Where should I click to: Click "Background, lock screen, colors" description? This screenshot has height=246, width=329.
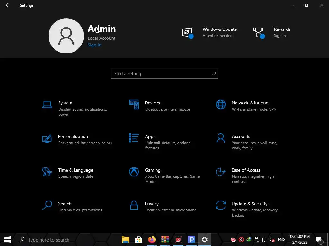[85, 143]
